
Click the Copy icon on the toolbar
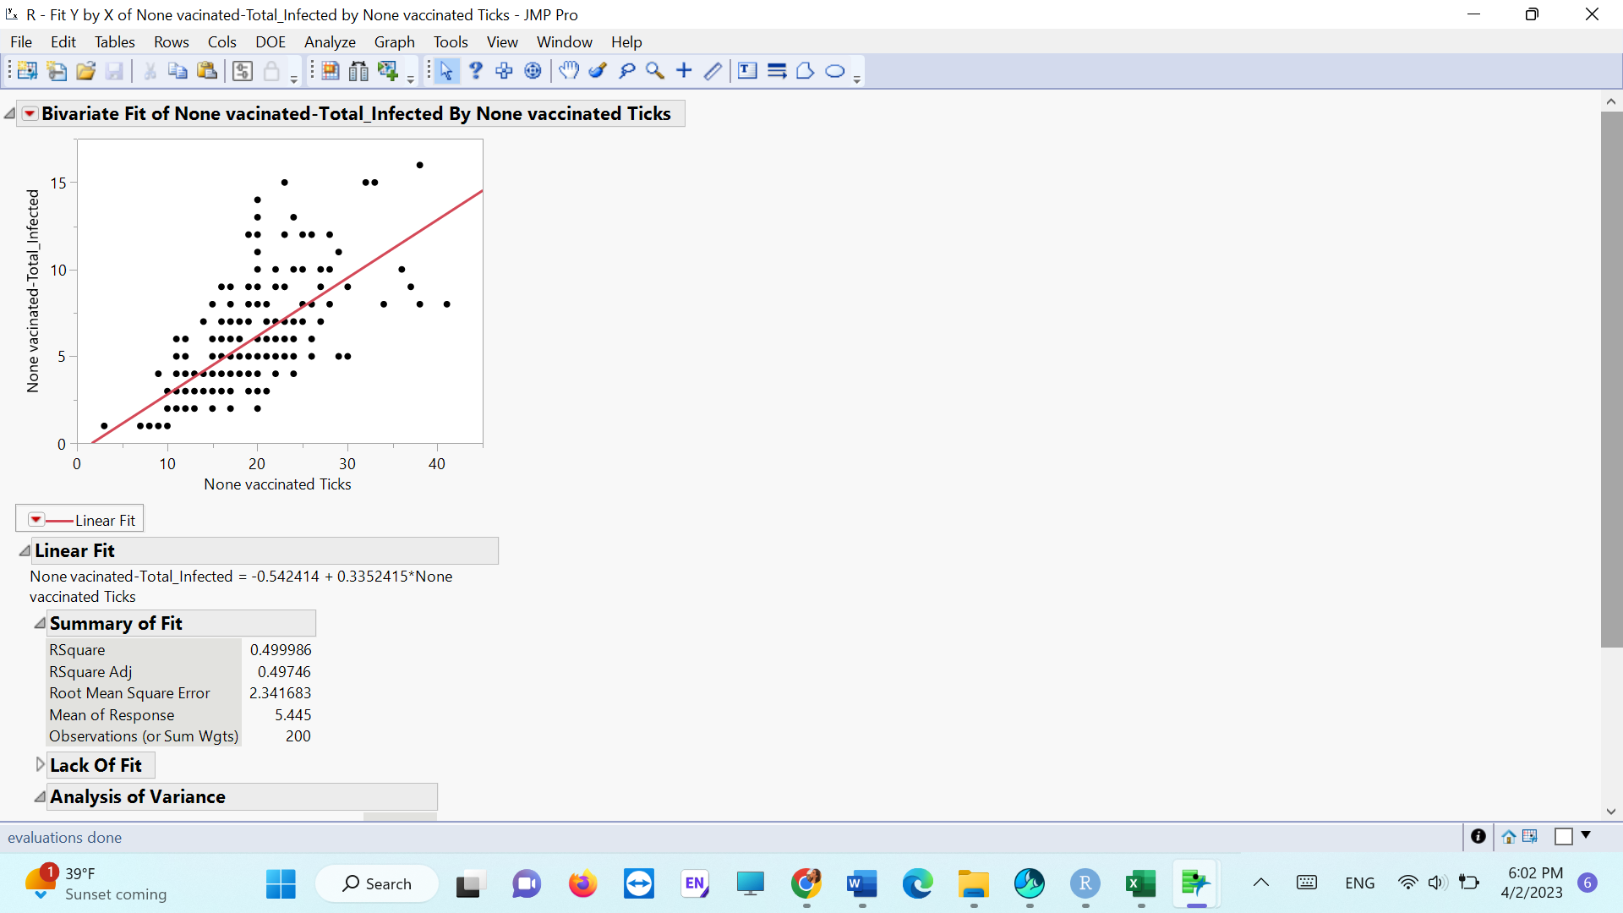click(x=177, y=71)
